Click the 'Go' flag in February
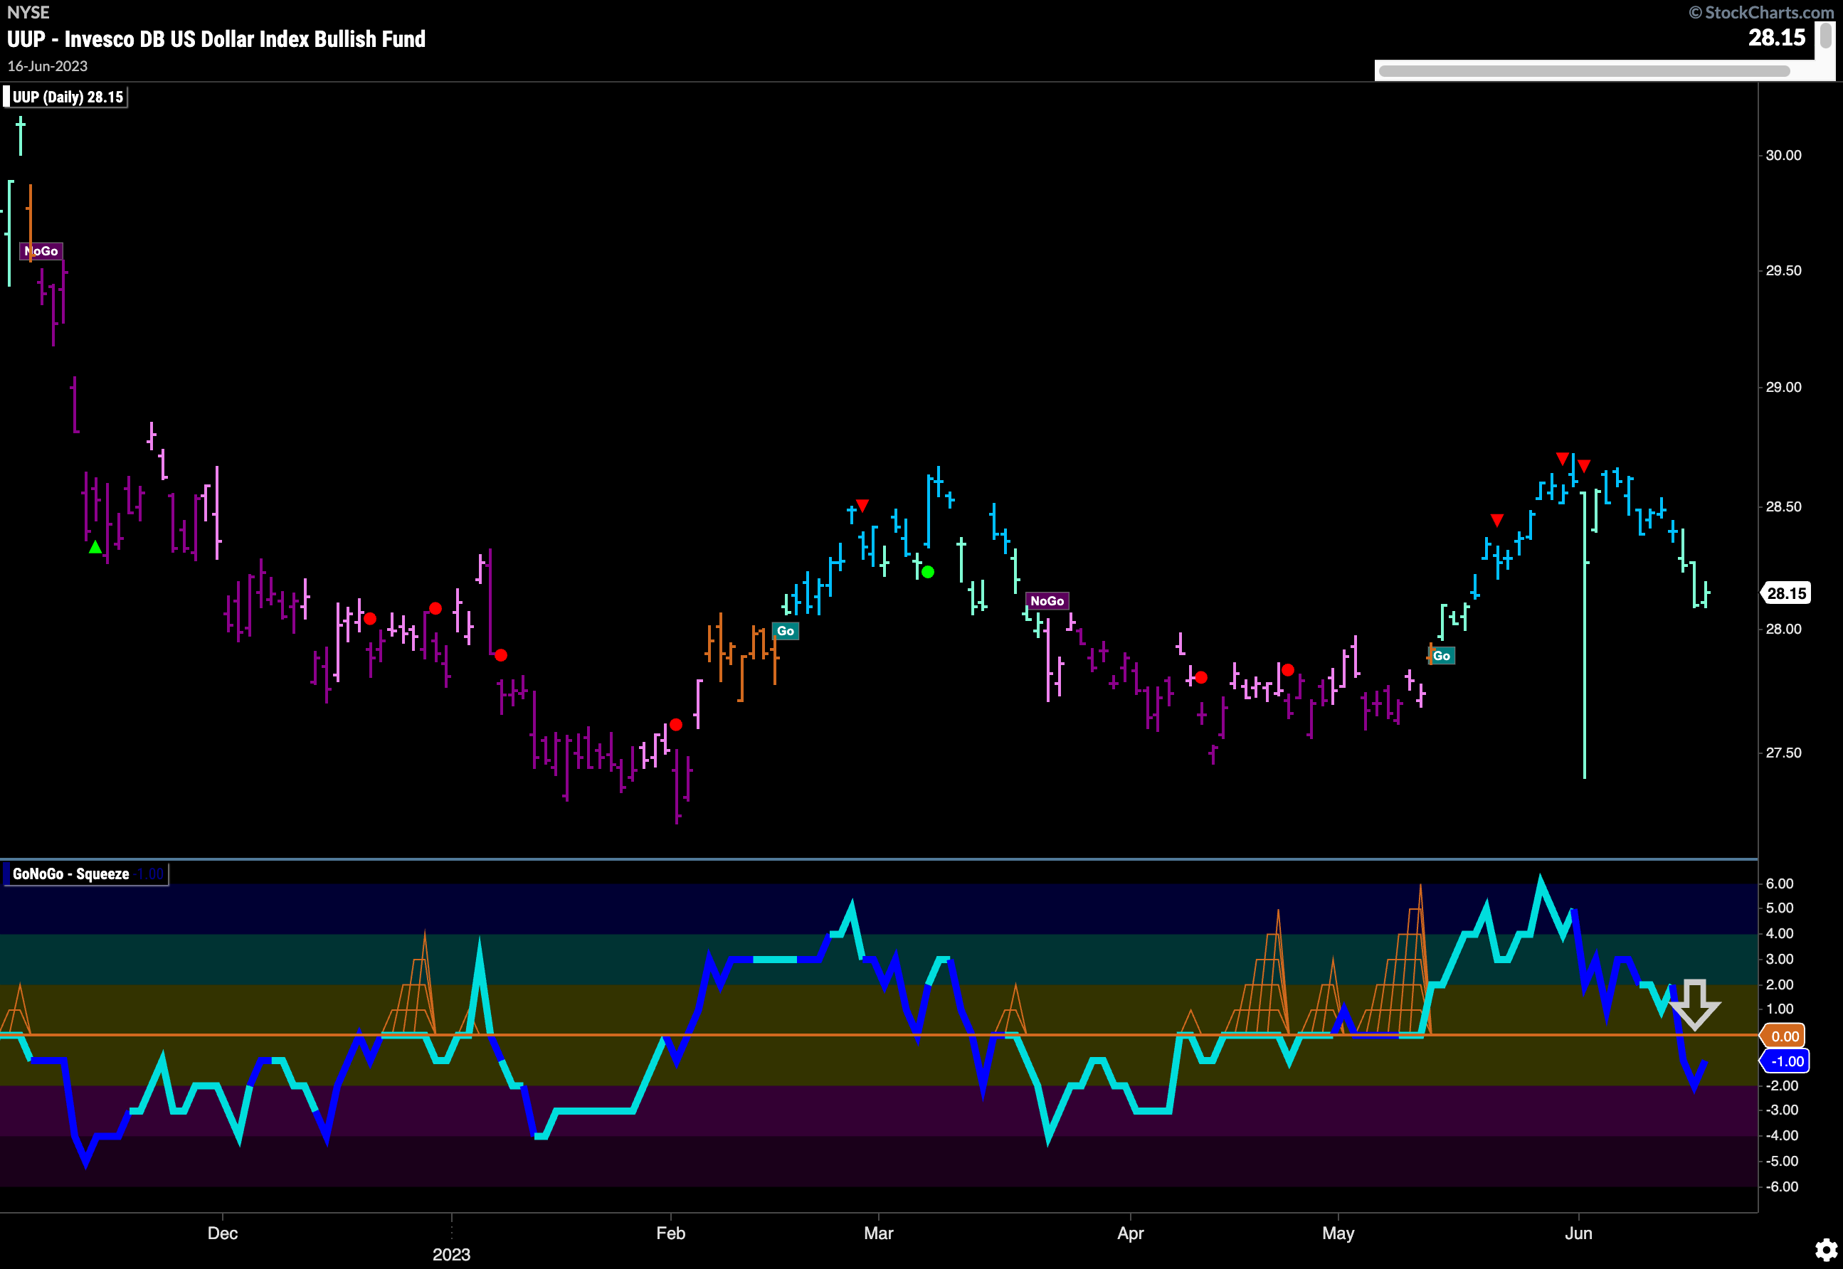The width and height of the screenshot is (1843, 1269). click(785, 632)
